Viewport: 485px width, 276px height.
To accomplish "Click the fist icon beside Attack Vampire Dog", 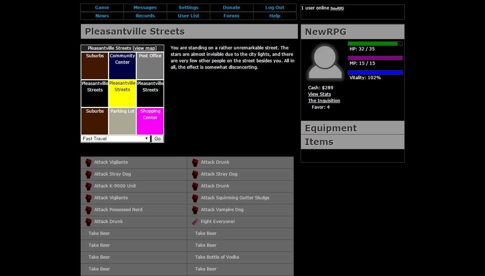I will click(195, 210).
